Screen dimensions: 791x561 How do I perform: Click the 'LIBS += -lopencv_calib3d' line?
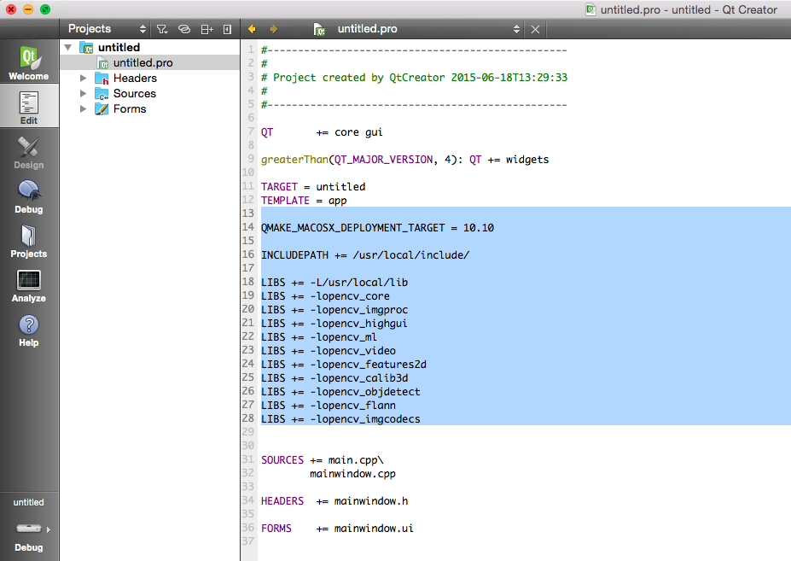334,377
